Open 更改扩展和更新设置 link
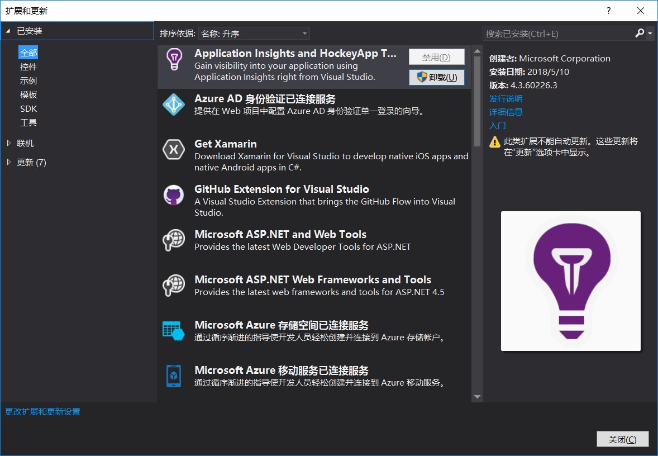 [x=42, y=411]
